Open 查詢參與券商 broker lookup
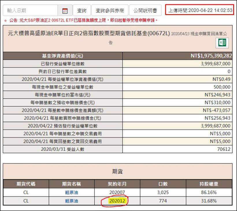Viewport: 237px width, 211px height. tap(110, 10)
